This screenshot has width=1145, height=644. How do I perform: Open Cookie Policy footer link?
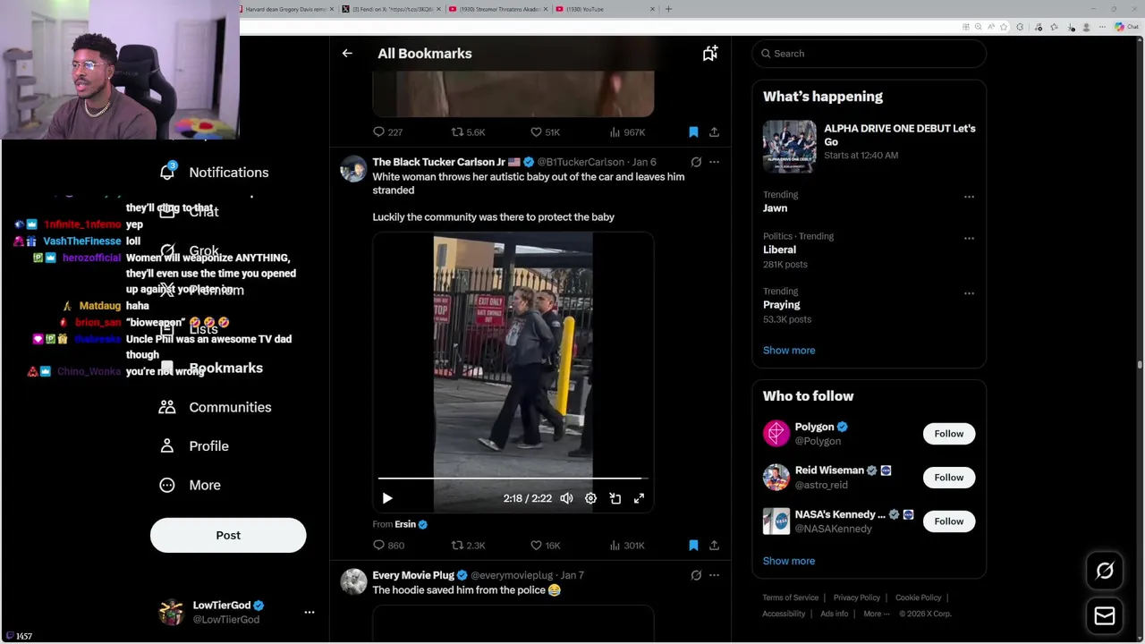pyautogui.click(x=918, y=597)
